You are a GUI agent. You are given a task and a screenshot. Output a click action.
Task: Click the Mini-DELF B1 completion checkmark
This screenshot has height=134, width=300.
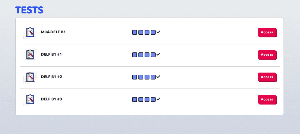click(159, 32)
